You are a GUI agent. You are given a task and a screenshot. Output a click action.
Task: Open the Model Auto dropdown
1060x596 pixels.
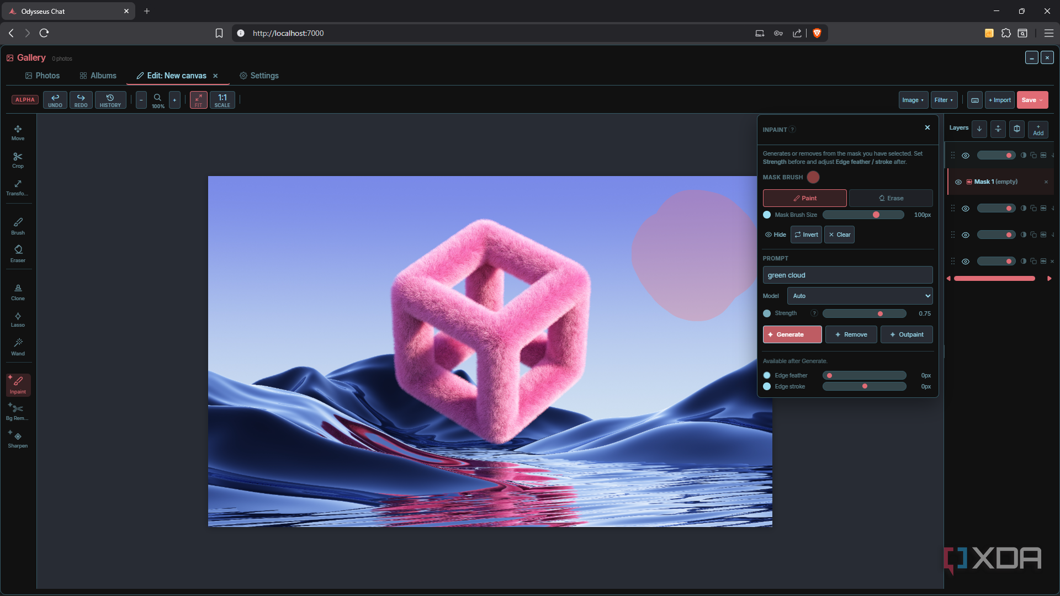(x=860, y=296)
